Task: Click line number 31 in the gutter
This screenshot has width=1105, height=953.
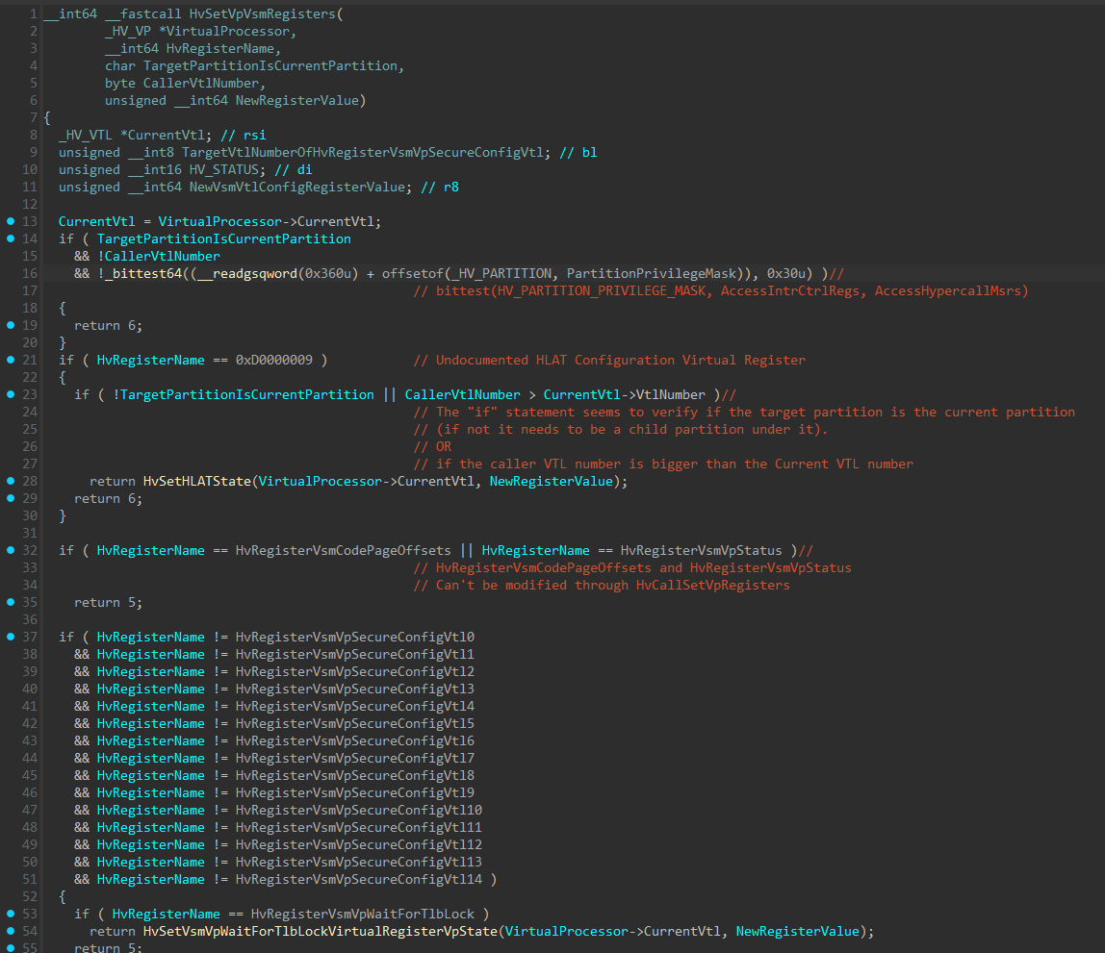Action: (29, 533)
